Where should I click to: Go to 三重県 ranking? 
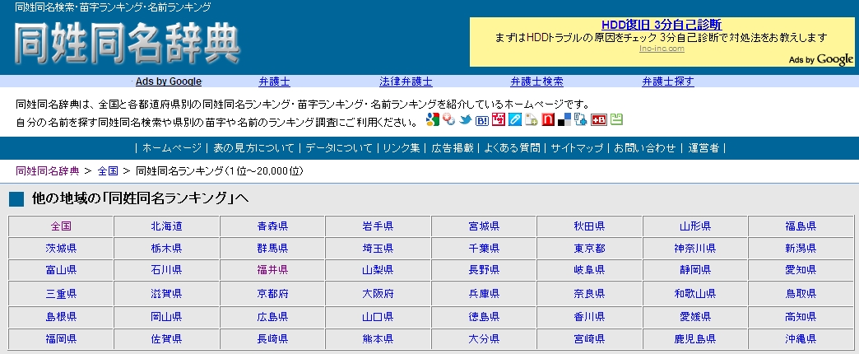[61, 294]
